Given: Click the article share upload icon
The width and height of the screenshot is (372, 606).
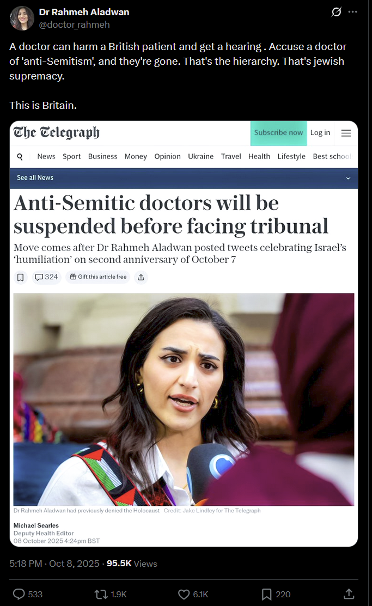Looking at the screenshot, I should pyautogui.click(x=141, y=277).
